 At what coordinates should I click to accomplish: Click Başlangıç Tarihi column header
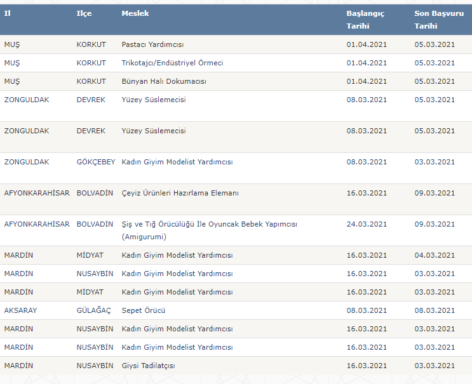pyautogui.click(x=365, y=20)
